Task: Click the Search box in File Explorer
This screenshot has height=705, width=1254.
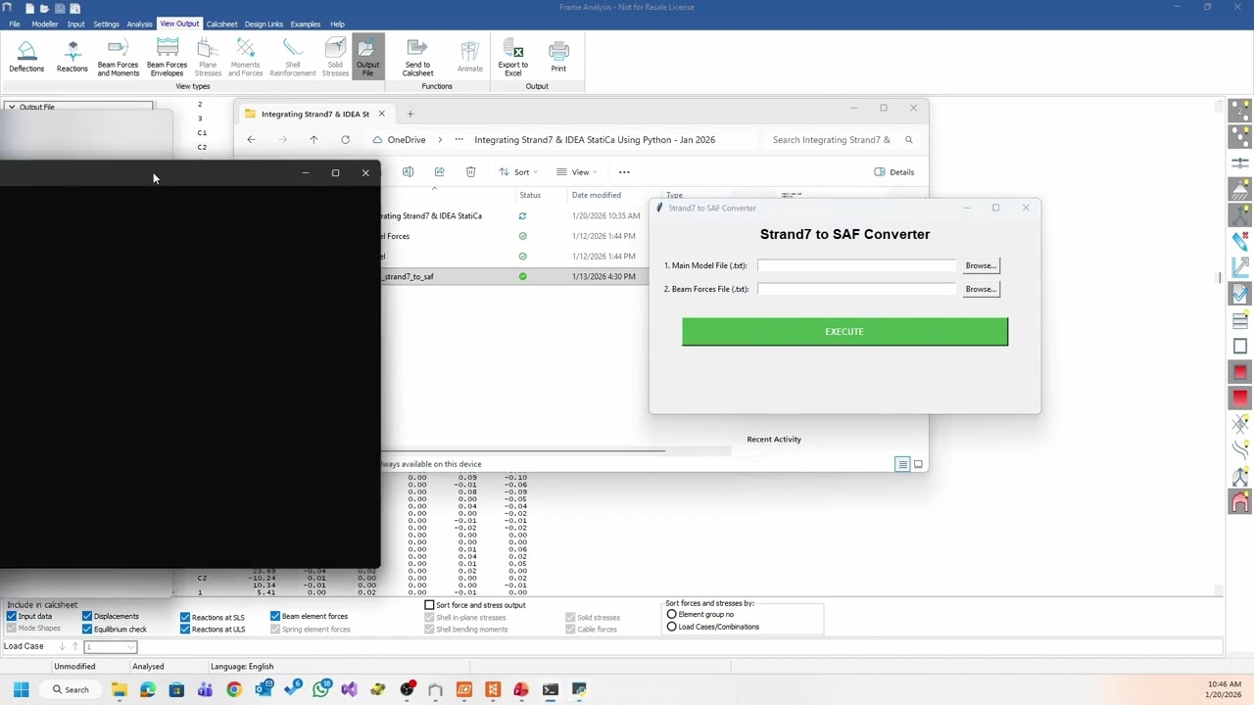Action: 842,140
